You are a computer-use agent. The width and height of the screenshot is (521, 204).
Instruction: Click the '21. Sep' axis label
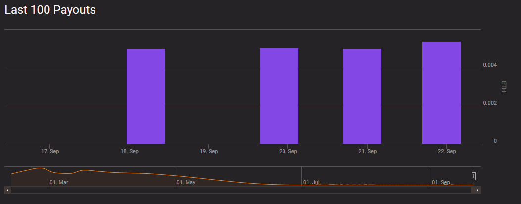click(368, 151)
